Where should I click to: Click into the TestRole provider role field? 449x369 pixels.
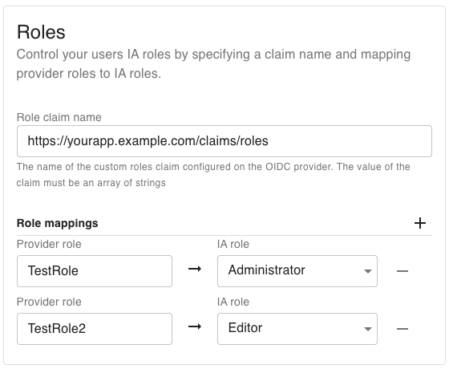pyautogui.click(x=95, y=271)
